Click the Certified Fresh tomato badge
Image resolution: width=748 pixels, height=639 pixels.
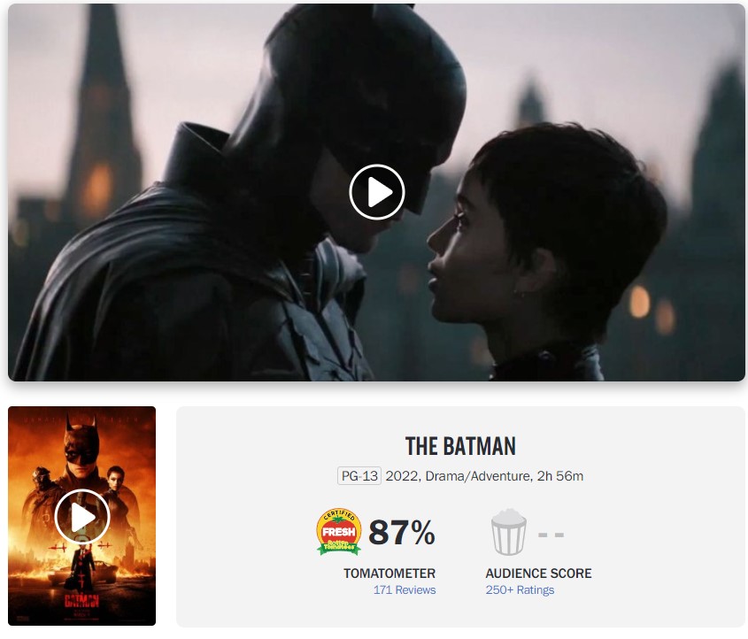pos(339,532)
